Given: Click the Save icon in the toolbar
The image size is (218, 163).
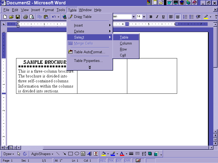Looking at the screenshot, I should tap(17, 17).
